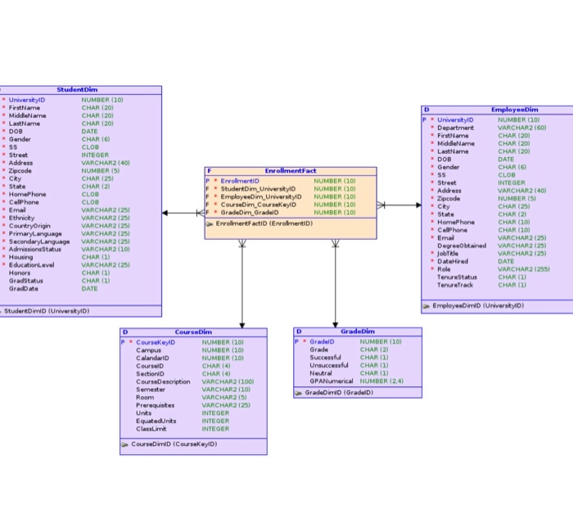Click the VARCHAR2 (255) type of Role
Image resolution: width=573 pixels, height=509 pixels.
click(x=524, y=269)
